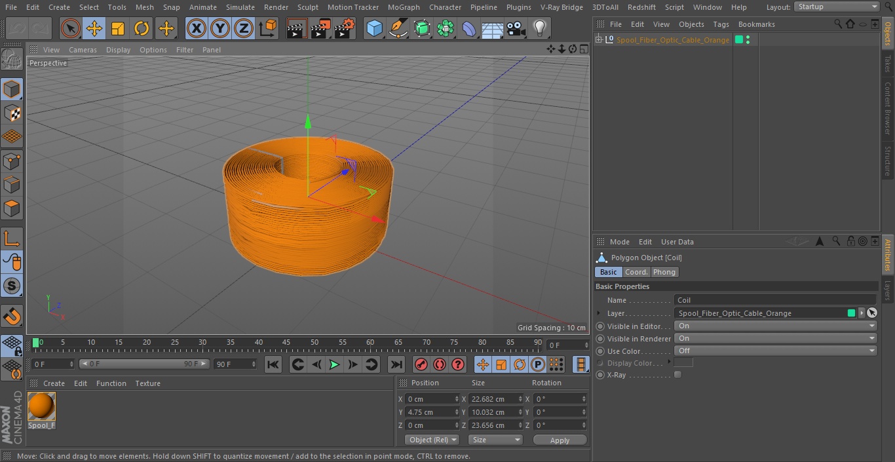Screen dimensions: 895x462
Task: Add a Light object
Action: tap(539, 29)
